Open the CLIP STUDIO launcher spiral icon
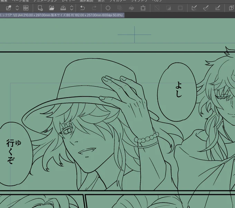The width and height of the screenshot is (235, 208). pyautogui.click(x=26, y=8)
